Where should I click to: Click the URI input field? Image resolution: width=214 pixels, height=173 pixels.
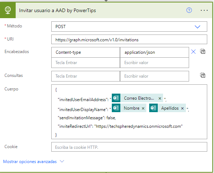pos(129,39)
